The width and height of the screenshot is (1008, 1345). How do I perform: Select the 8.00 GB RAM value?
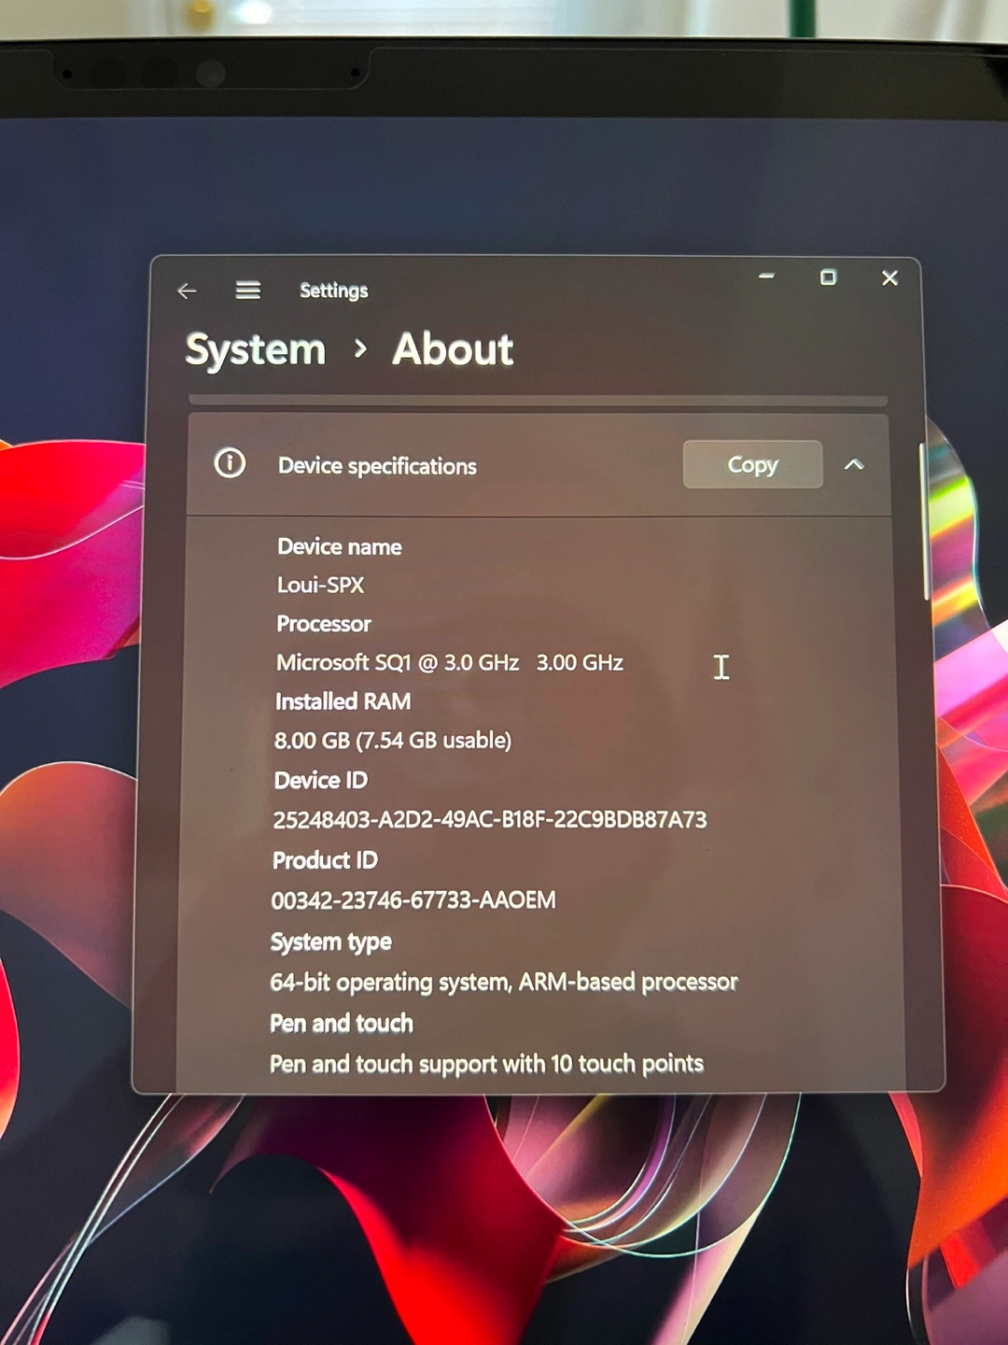point(393,741)
